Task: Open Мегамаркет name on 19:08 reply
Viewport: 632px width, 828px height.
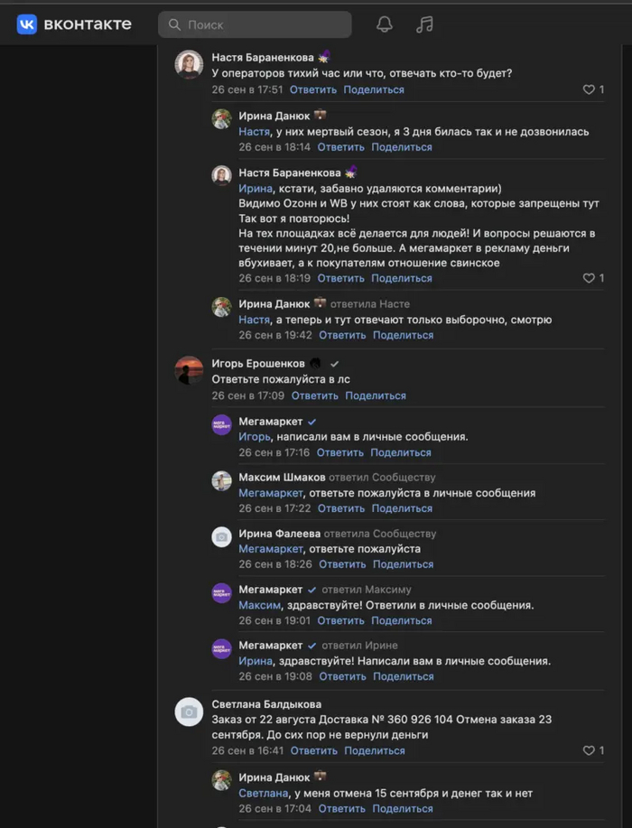Action: pyautogui.click(x=271, y=646)
